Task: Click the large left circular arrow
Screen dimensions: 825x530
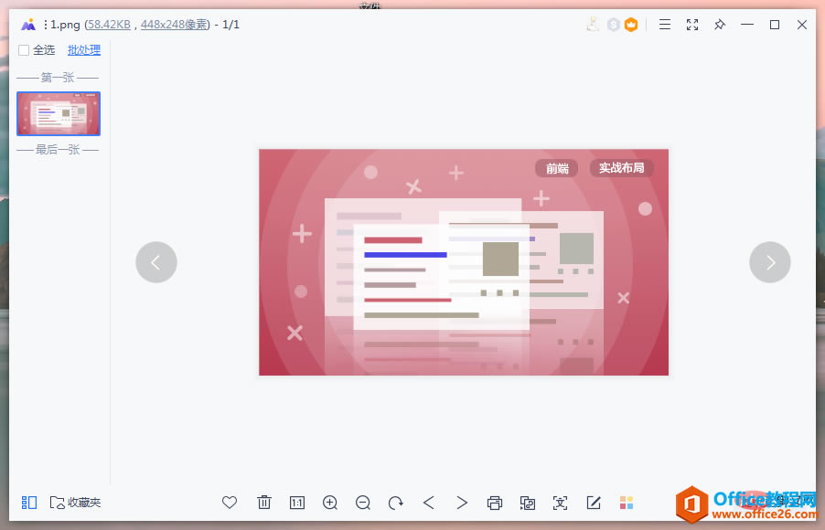Action: tap(156, 262)
